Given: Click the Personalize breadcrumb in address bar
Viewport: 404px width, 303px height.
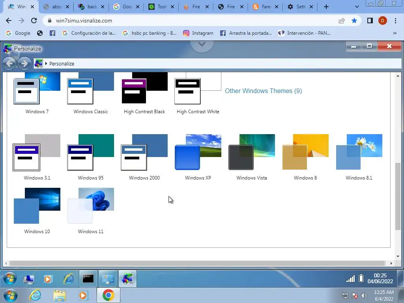Looking at the screenshot, I should [62, 64].
